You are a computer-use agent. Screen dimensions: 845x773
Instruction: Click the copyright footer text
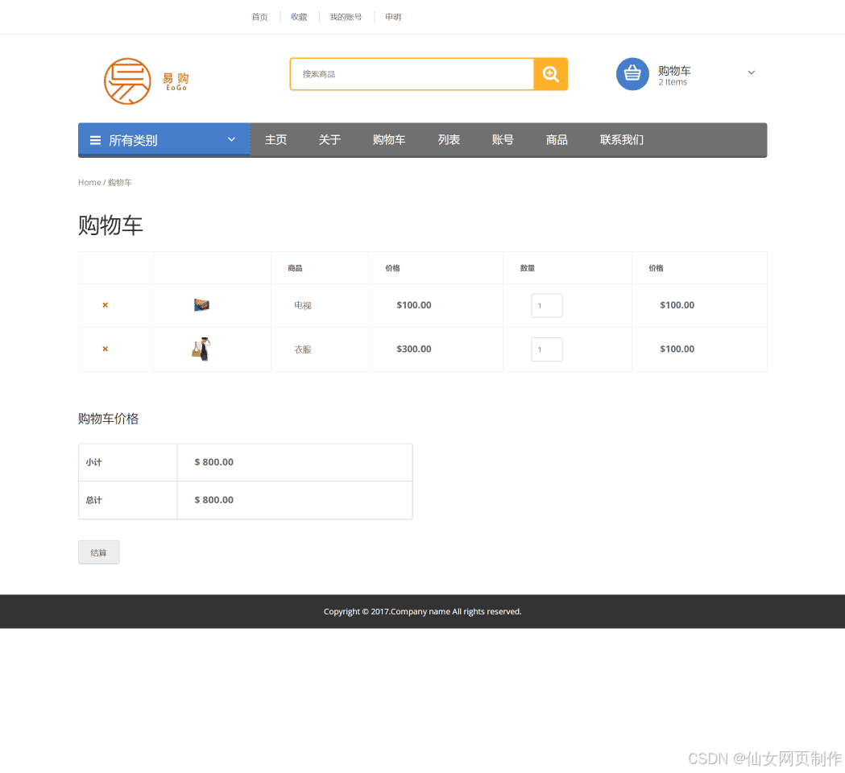(x=422, y=611)
